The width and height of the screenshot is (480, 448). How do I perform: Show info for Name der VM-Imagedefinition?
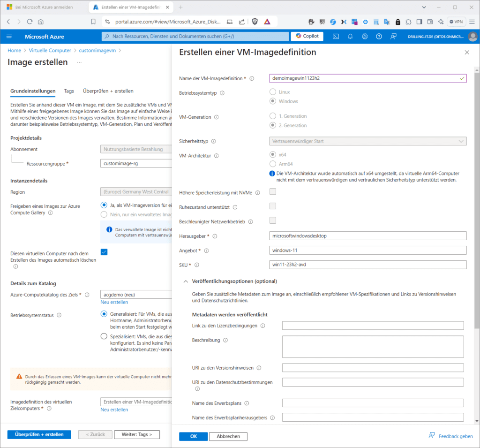[252, 78]
